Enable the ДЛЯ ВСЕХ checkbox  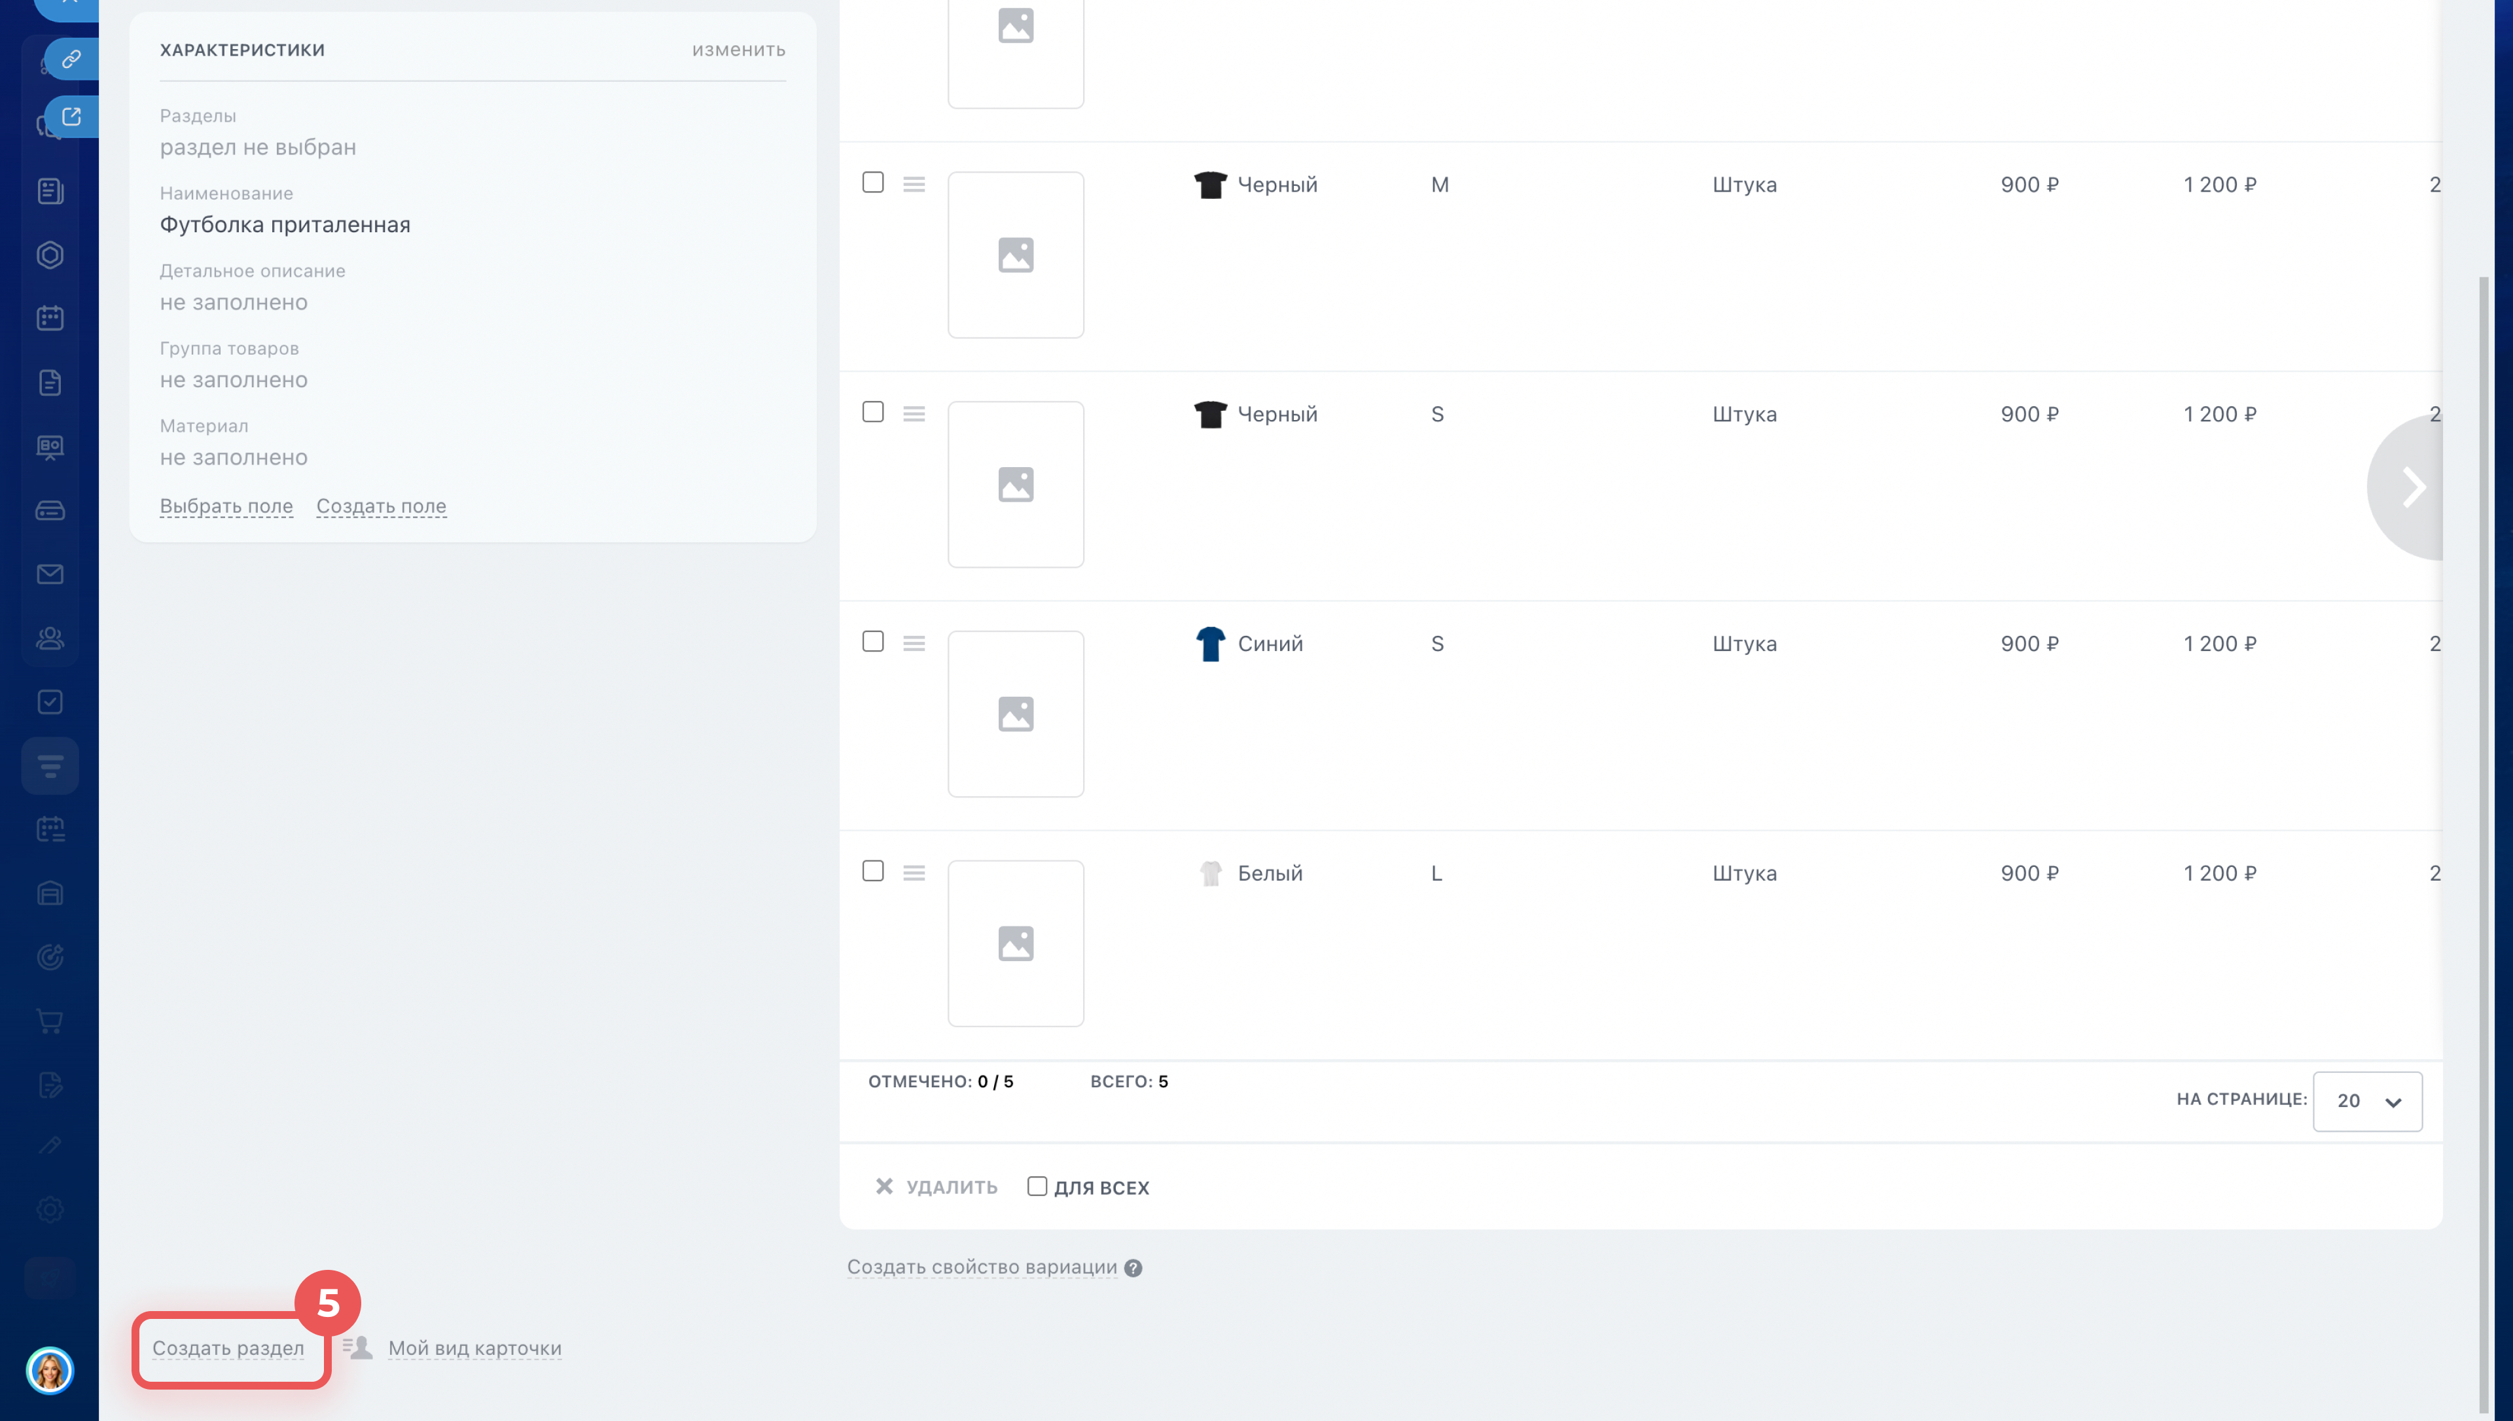pos(1037,1185)
